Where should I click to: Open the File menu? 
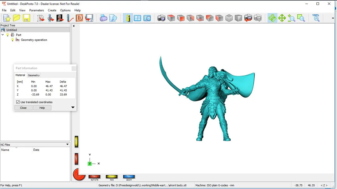pos(4,10)
